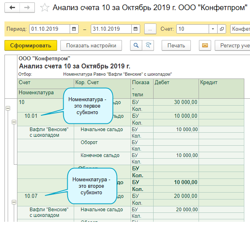
Task: Open account 10 form with the open icon
Action: (x=222, y=29)
